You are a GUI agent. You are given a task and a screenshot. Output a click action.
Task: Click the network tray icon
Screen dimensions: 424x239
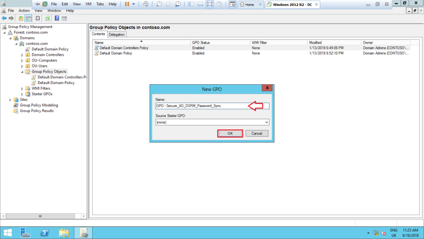pyautogui.click(x=376, y=233)
